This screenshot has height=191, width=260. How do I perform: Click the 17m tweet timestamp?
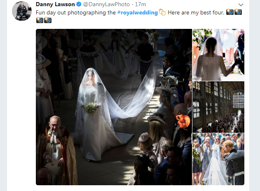[x=140, y=4]
